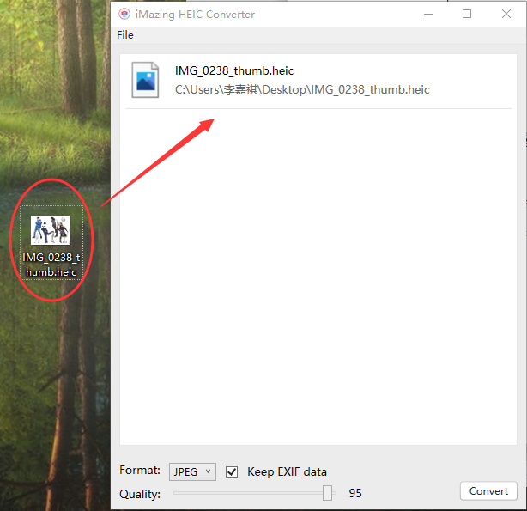Open the File menu
This screenshot has height=511, width=527.
point(125,35)
